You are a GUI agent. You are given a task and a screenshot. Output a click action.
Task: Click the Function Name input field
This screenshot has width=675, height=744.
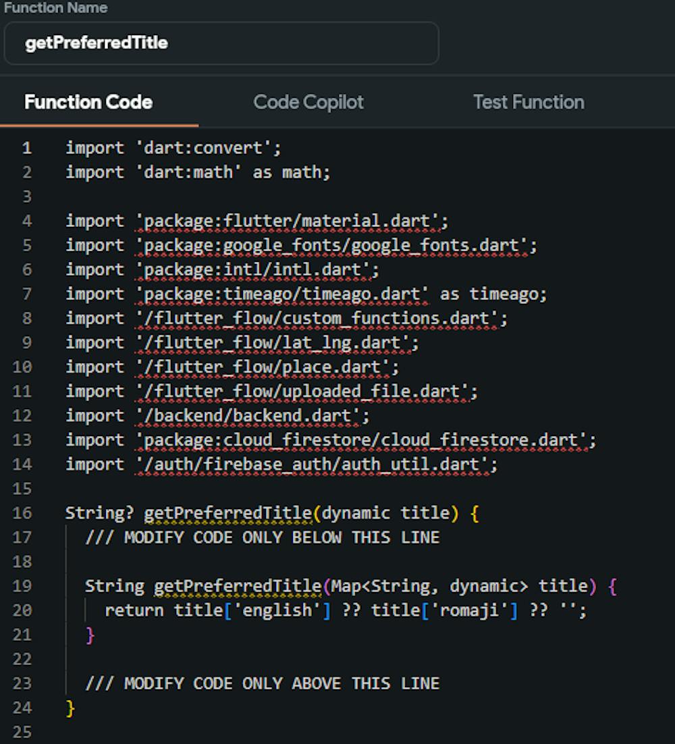coord(223,44)
